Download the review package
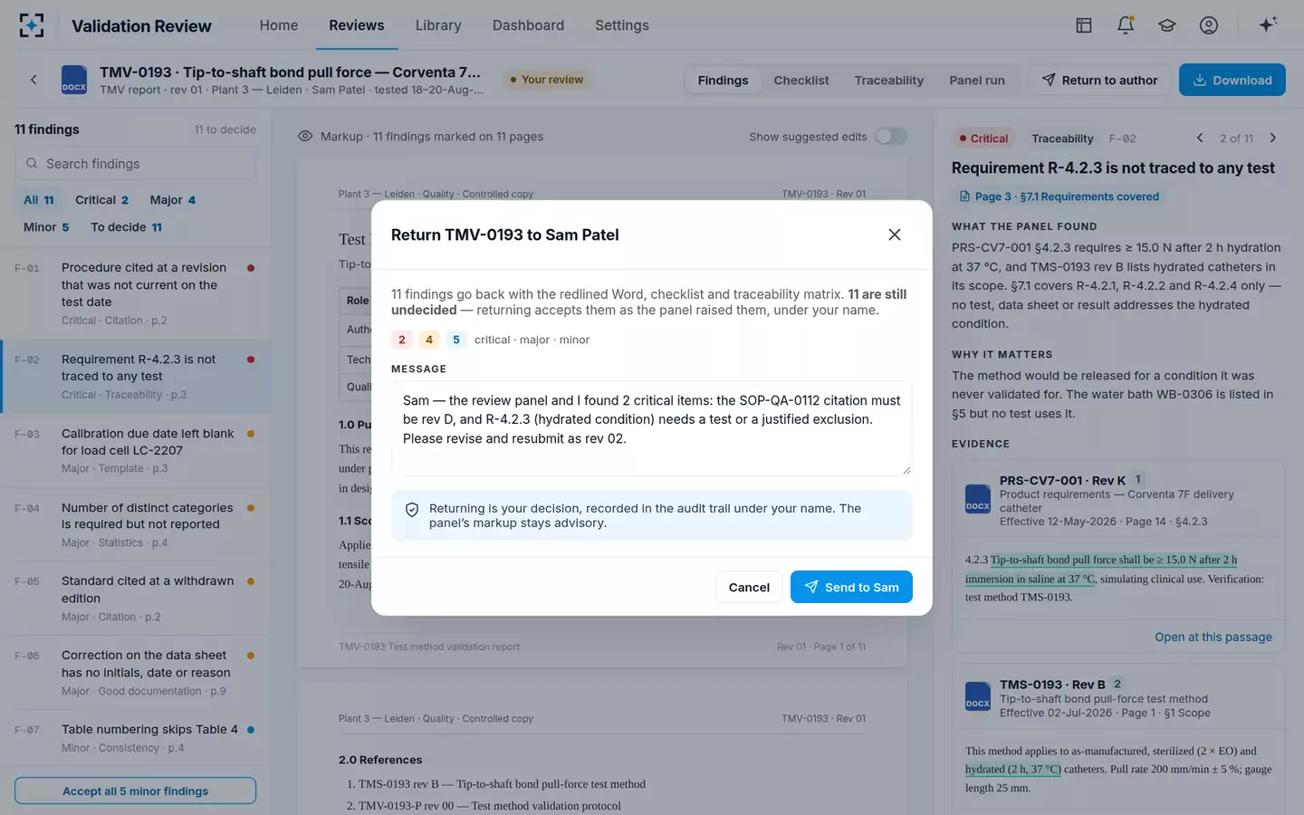The image size is (1304, 815). 1232,80
